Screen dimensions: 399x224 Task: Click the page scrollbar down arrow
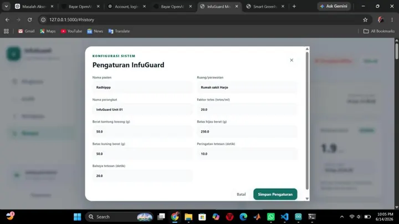point(396,207)
